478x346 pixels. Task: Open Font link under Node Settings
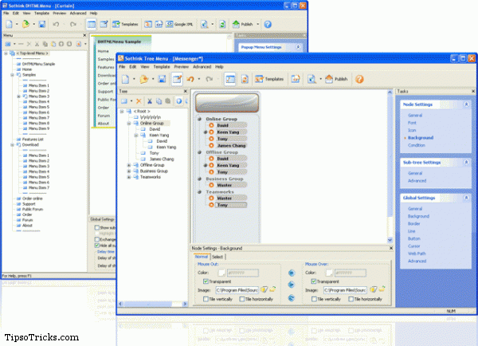pyautogui.click(x=412, y=123)
